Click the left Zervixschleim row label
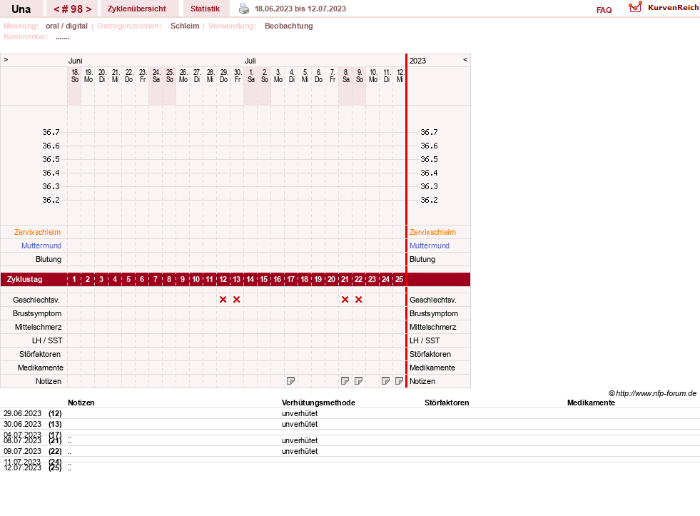The width and height of the screenshot is (700, 516). [37, 232]
